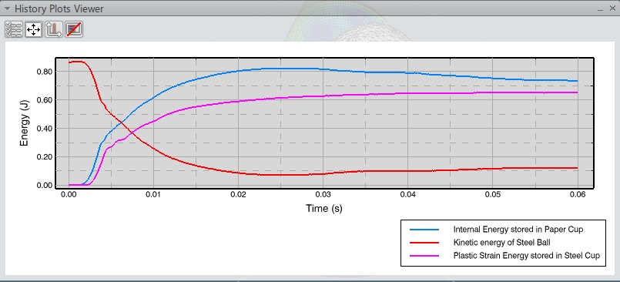The image size is (620, 282).
Task: Collapse the History Plots Viewer panel triangle
Action: pos(7,8)
